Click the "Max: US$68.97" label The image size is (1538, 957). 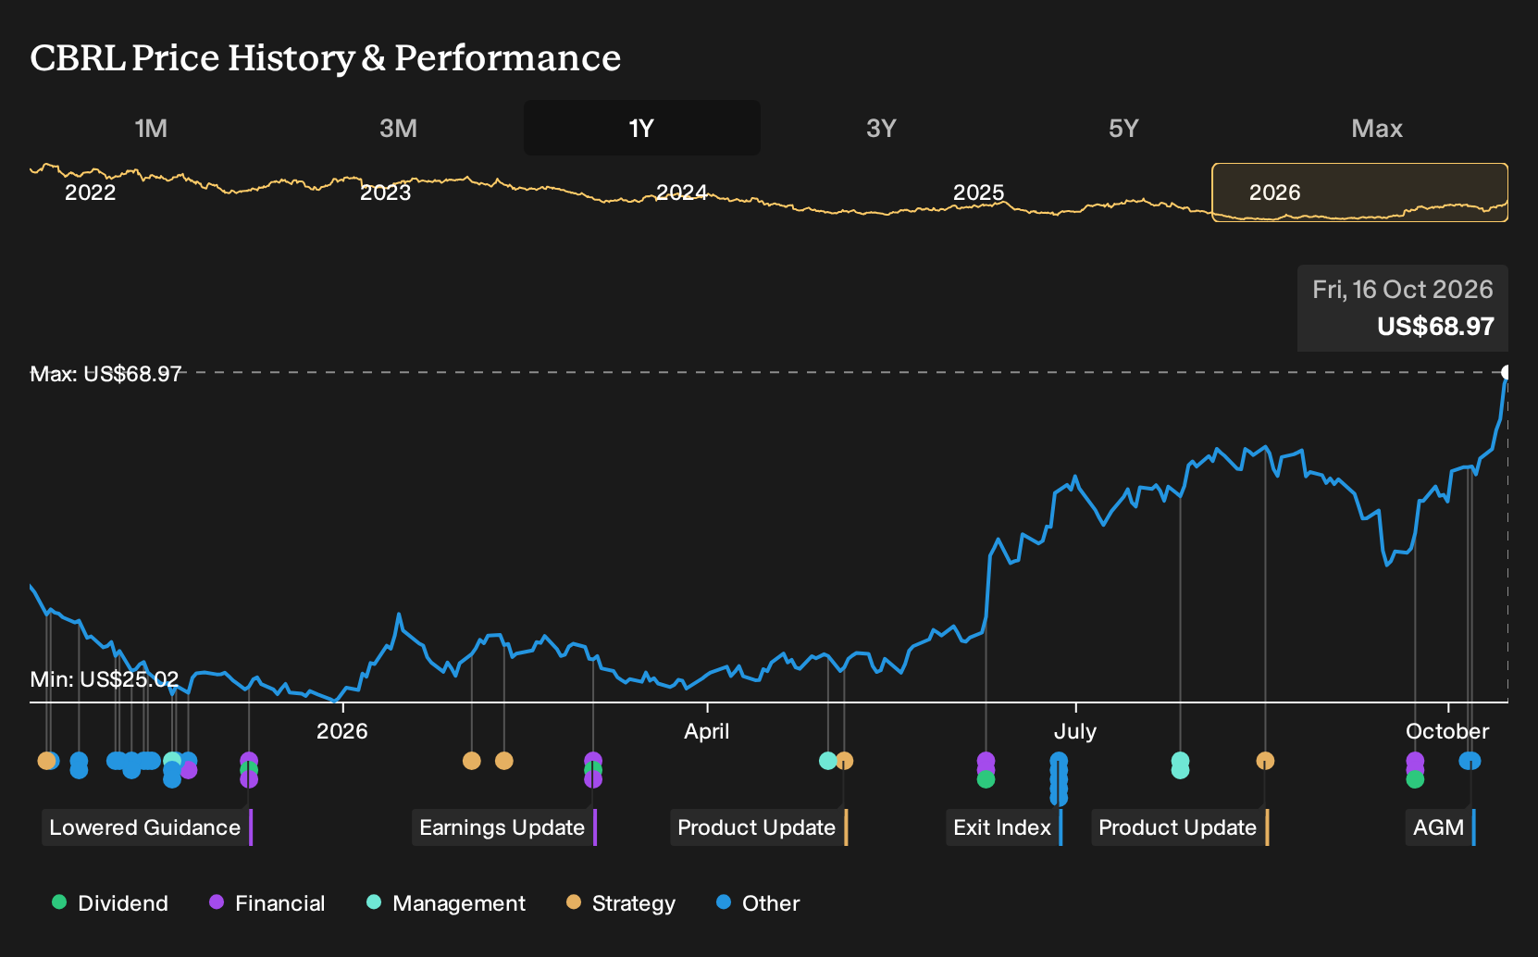(x=106, y=374)
